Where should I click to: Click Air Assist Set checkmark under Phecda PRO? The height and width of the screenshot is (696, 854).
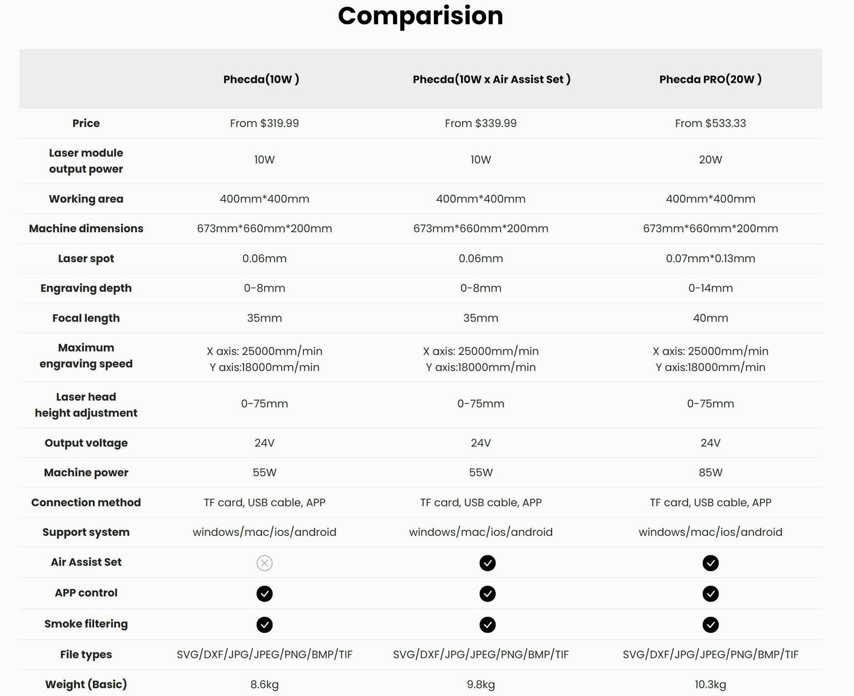[710, 563]
